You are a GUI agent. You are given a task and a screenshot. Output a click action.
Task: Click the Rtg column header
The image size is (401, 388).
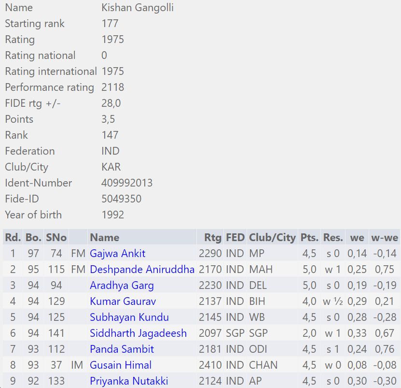pyautogui.click(x=213, y=237)
